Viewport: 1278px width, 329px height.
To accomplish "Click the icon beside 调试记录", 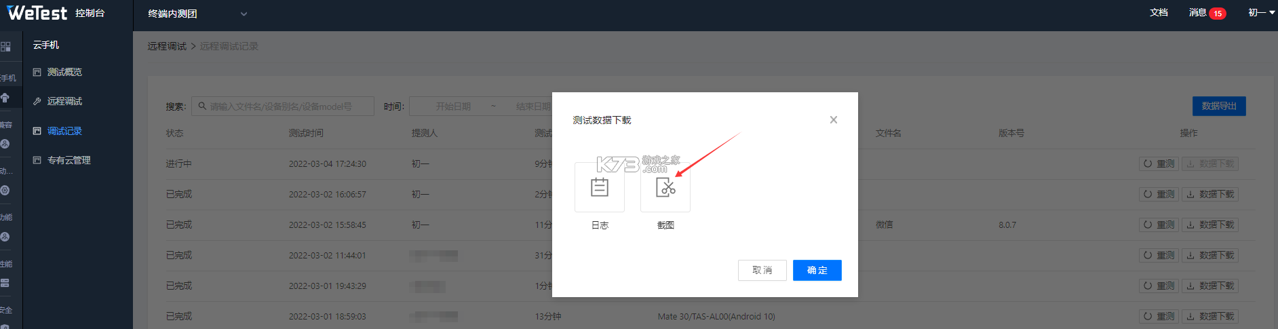I will (37, 131).
